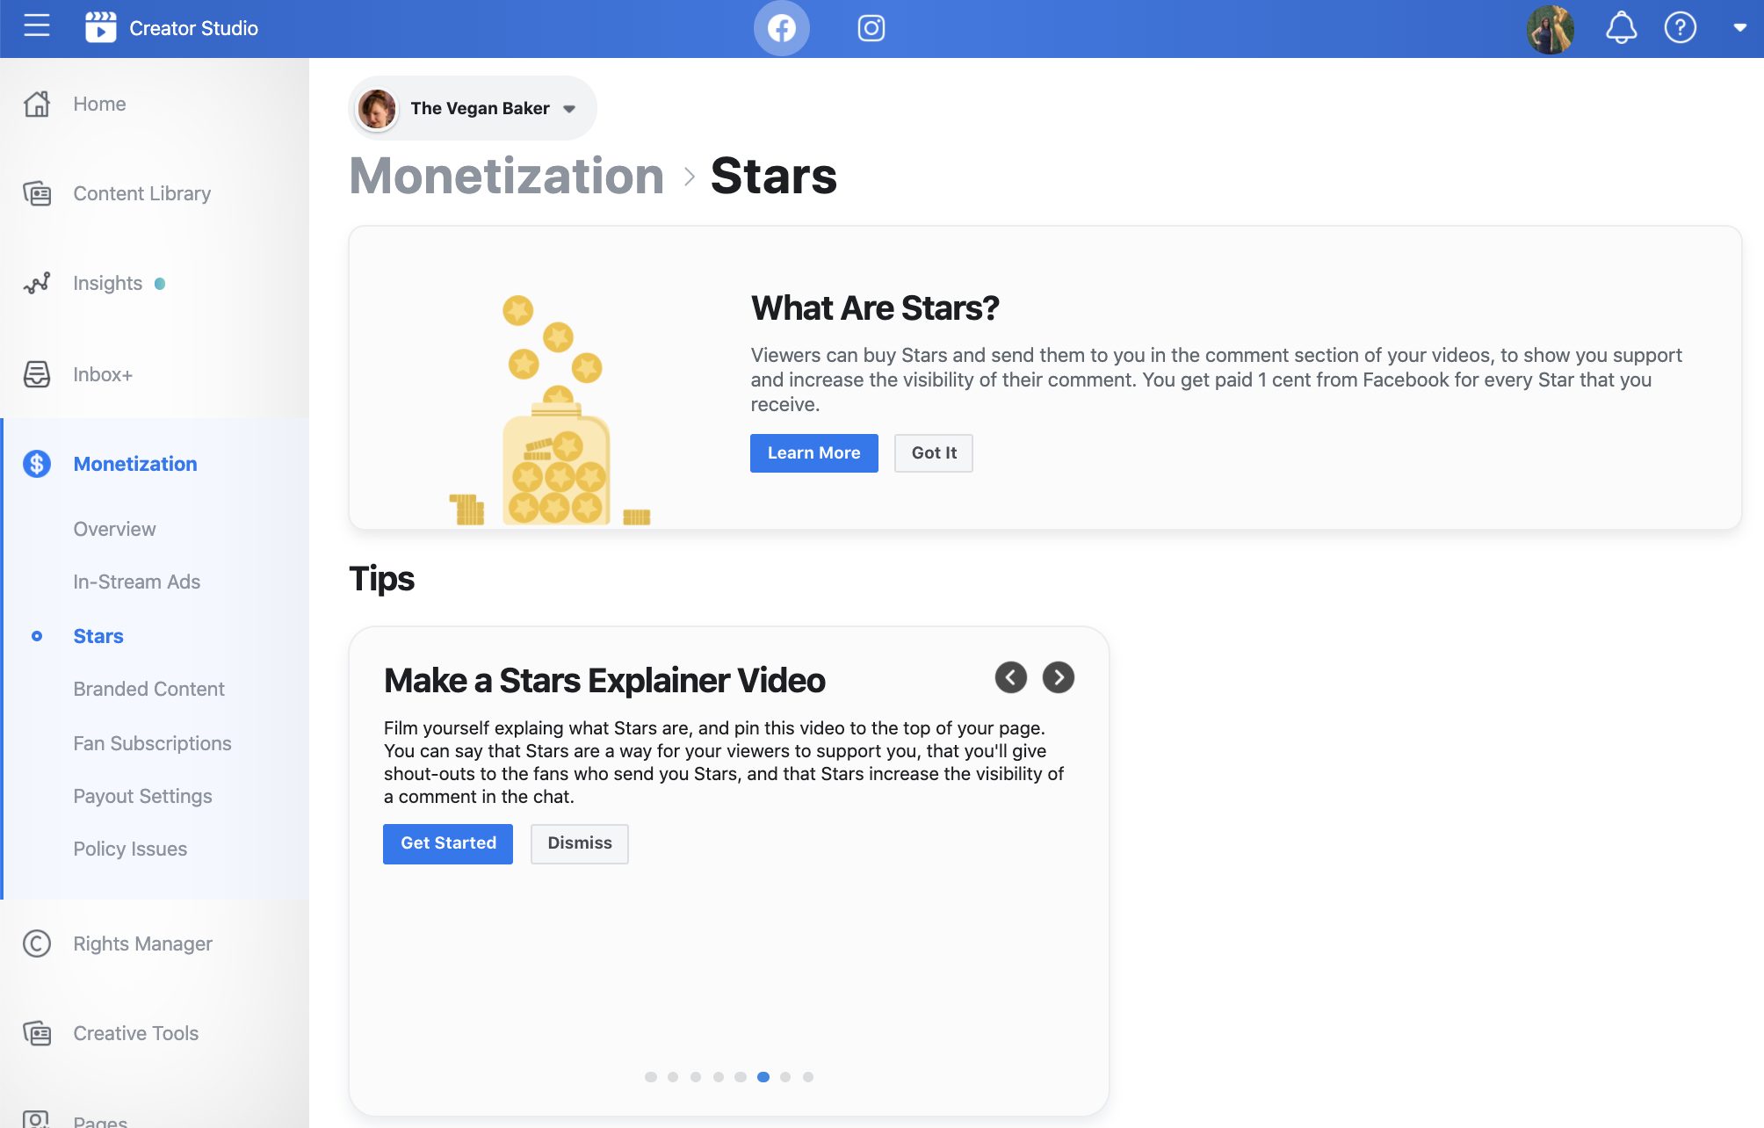Open Rights Manager section
Viewport: 1764px width, 1128px height.
click(142, 944)
